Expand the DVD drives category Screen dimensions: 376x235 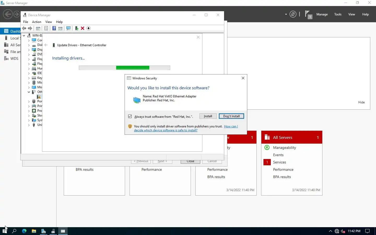pos(29,55)
